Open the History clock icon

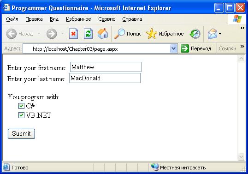(x=195, y=34)
